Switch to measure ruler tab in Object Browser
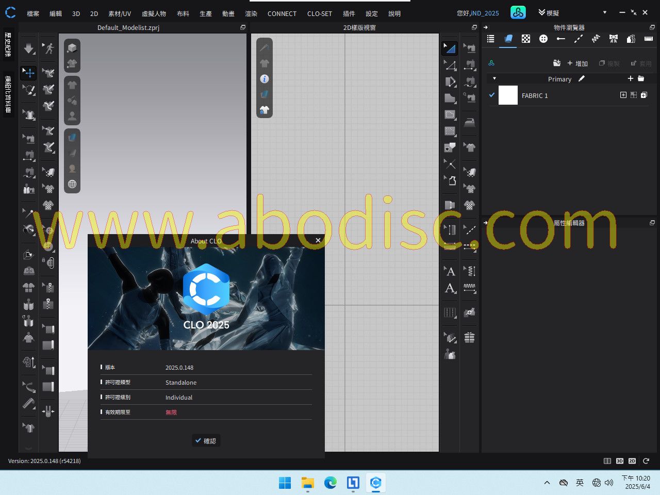The width and height of the screenshot is (660, 495). click(649, 39)
